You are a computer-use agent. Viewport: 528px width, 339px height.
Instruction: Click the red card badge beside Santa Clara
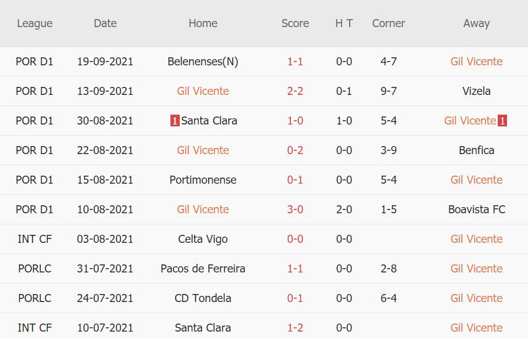click(x=175, y=121)
